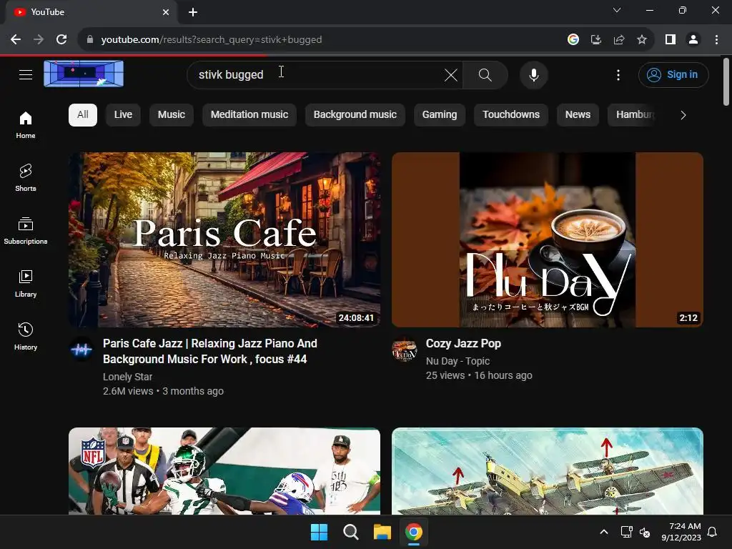Image resolution: width=732 pixels, height=549 pixels.
Task: Open the Cozy Jazz Pop video title
Action: (x=463, y=344)
